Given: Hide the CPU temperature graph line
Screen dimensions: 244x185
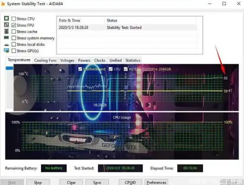Looking at the screenshot, I should pyautogui.click(x=111, y=69).
